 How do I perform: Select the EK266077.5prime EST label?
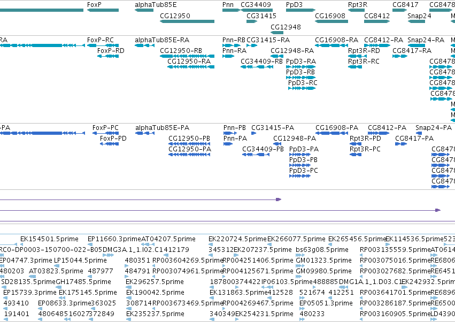(x=296, y=239)
